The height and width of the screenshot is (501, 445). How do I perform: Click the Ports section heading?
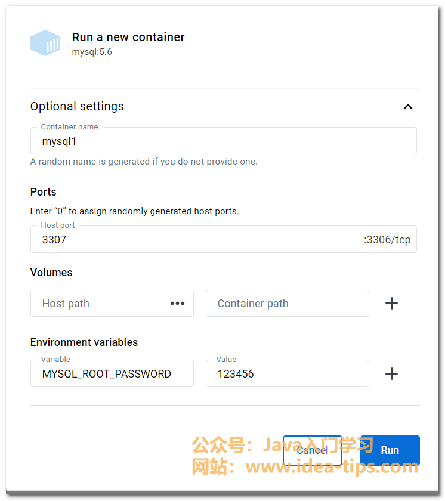point(44,192)
